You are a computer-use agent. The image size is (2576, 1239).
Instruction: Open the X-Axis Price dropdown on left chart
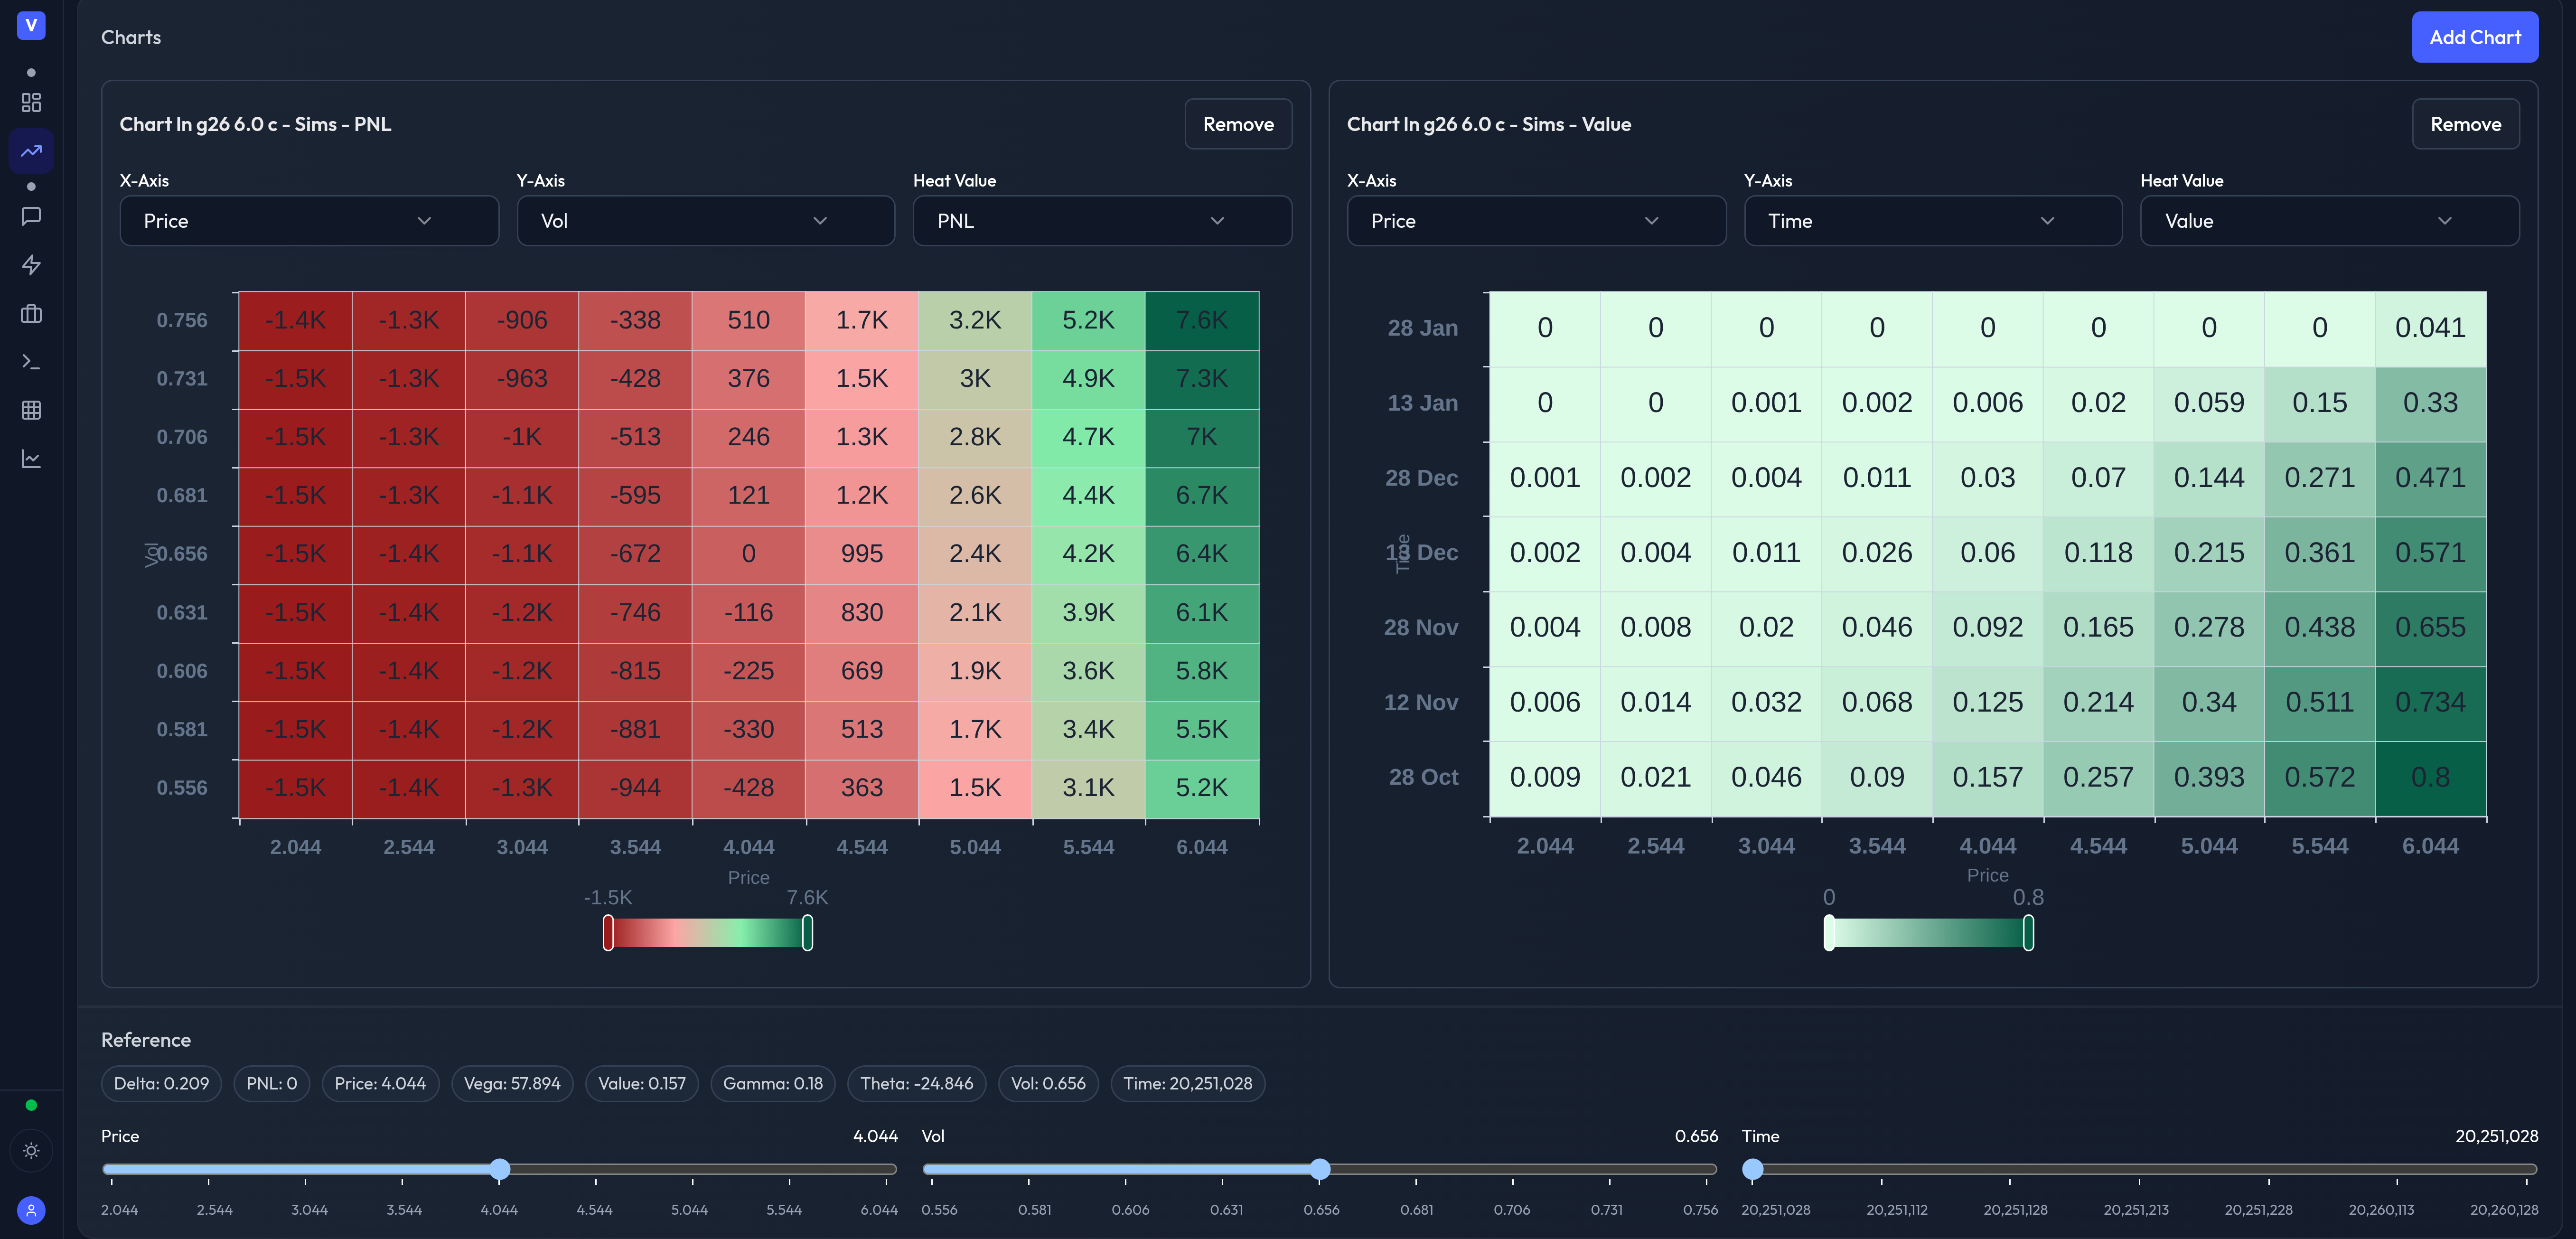308,220
